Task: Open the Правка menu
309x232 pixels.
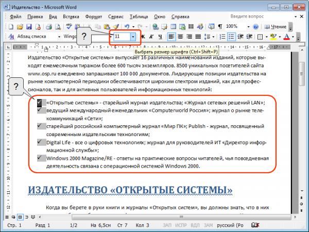Action: (x=35, y=16)
